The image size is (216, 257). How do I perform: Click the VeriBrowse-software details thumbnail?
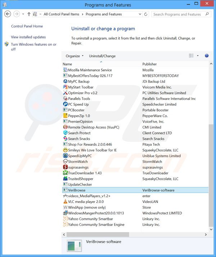[75, 246]
